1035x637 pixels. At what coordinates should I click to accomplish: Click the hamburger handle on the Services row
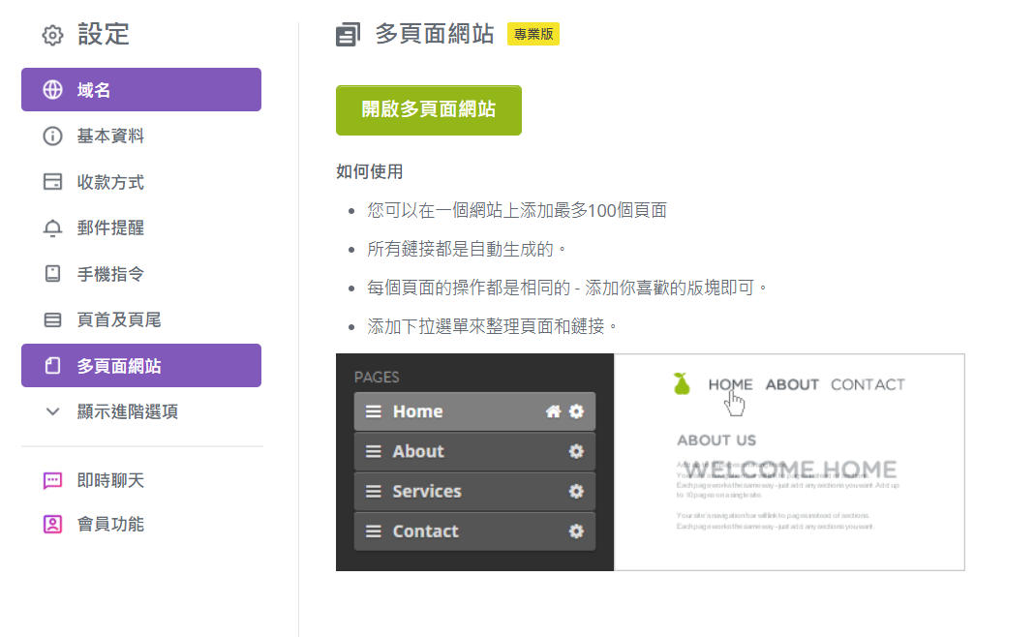(x=374, y=492)
